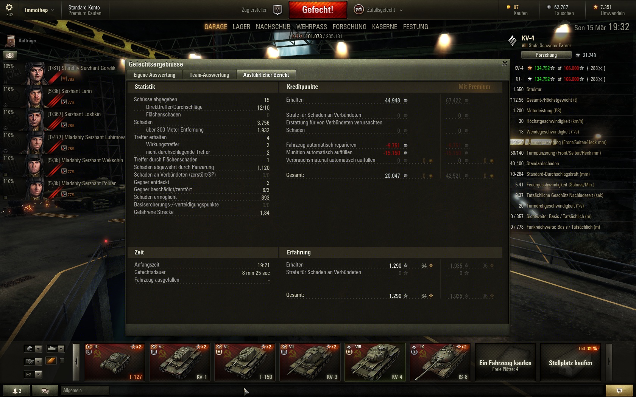Toggle the elite vehicles stripe filter
The image size is (636, 397).
coord(51,361)
